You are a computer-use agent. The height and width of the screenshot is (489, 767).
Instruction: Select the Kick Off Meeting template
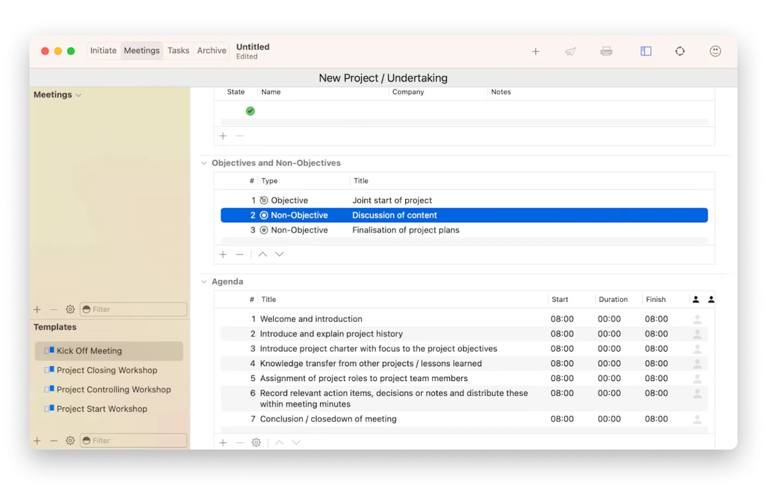109,351
